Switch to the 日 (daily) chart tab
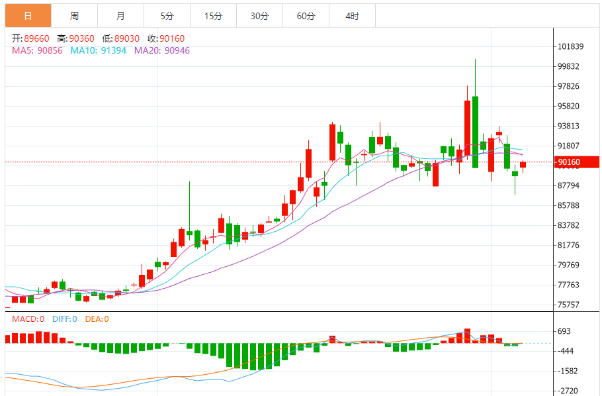The height and width of the screenshot is (396, 602). [x=28, y=16]
